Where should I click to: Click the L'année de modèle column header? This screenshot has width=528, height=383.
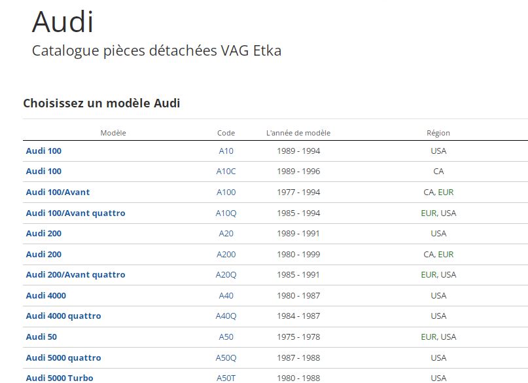pyautogui.click(x=298, y=133)
